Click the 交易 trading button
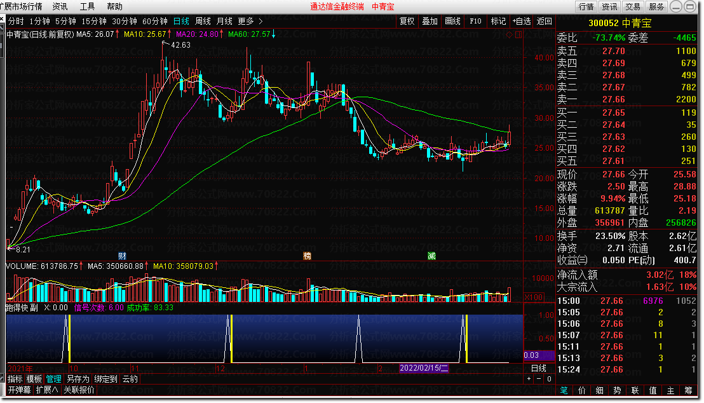The image size is (704, 403). [633, 6]
